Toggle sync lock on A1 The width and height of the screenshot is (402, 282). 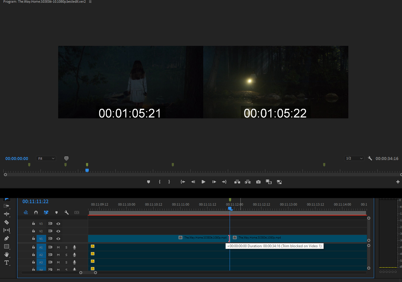tap(50, 247)
